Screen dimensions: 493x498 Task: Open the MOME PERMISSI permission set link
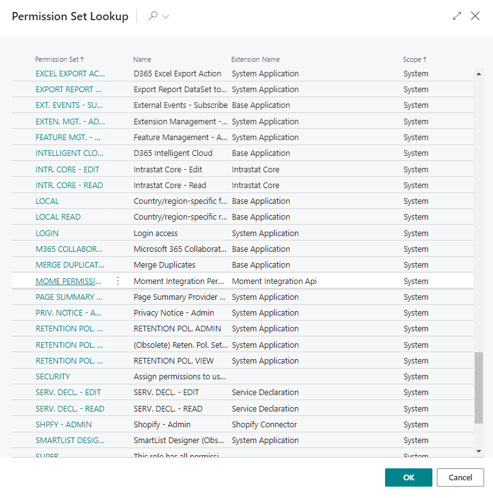(69, 282)
